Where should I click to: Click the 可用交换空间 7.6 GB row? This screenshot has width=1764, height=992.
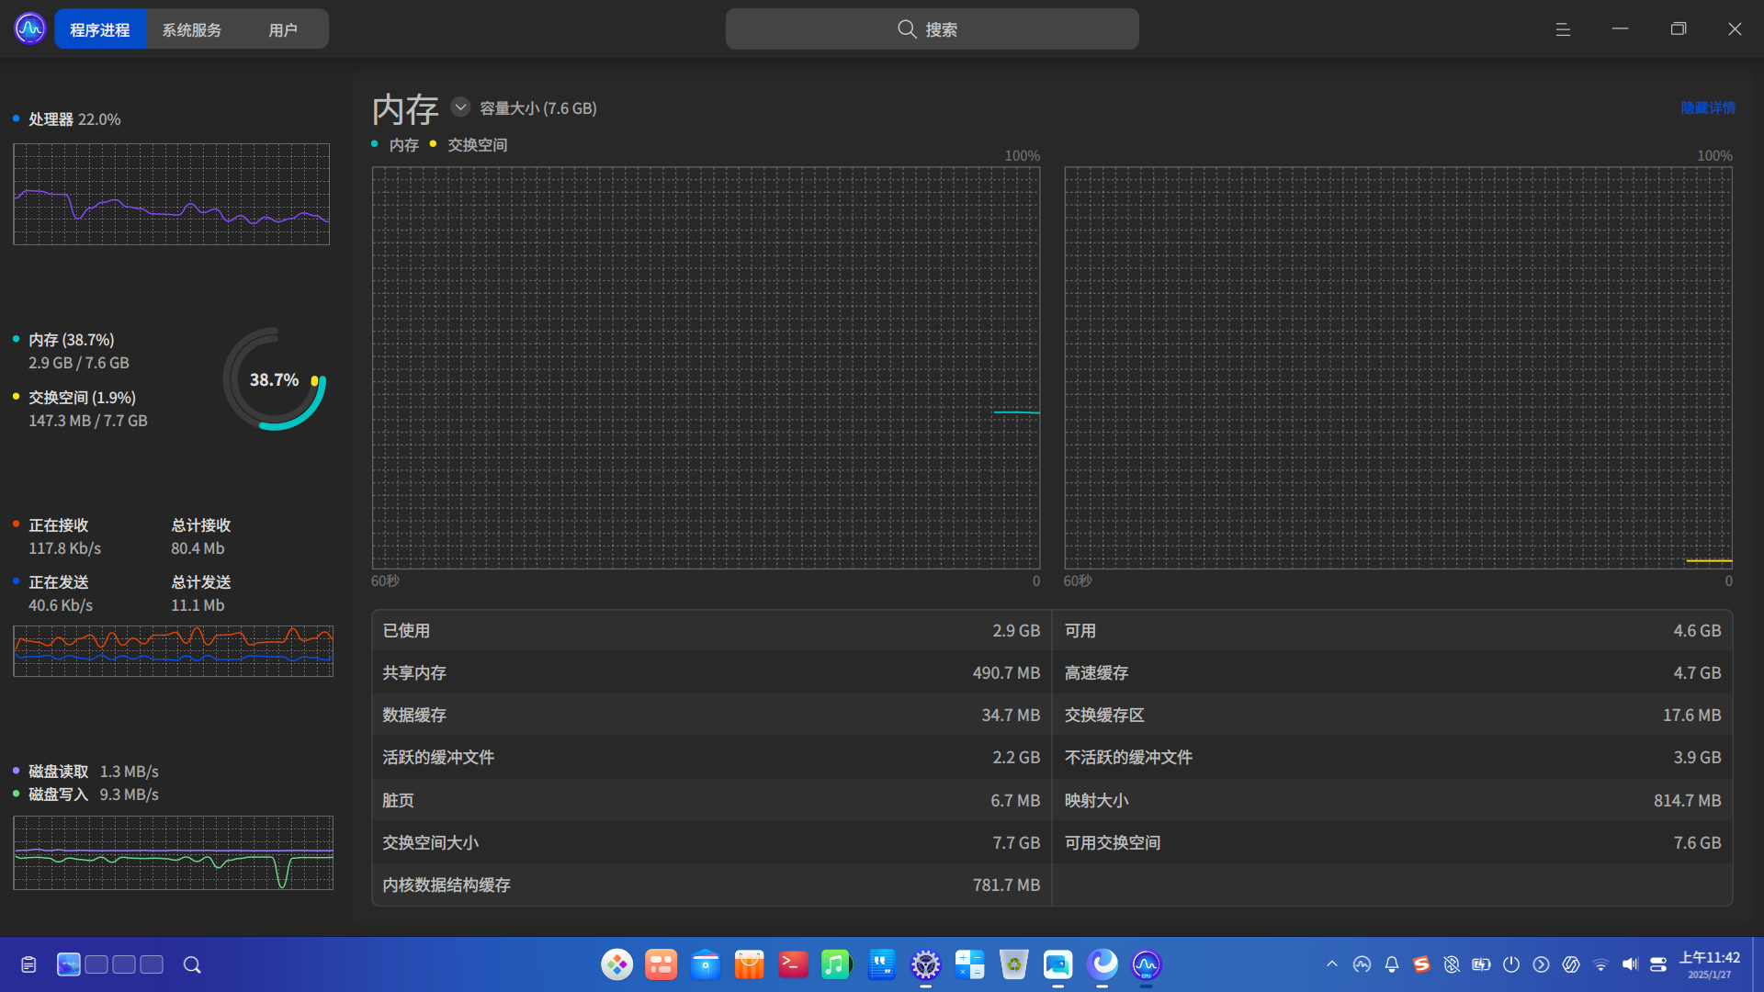[x=1393, y=843]
